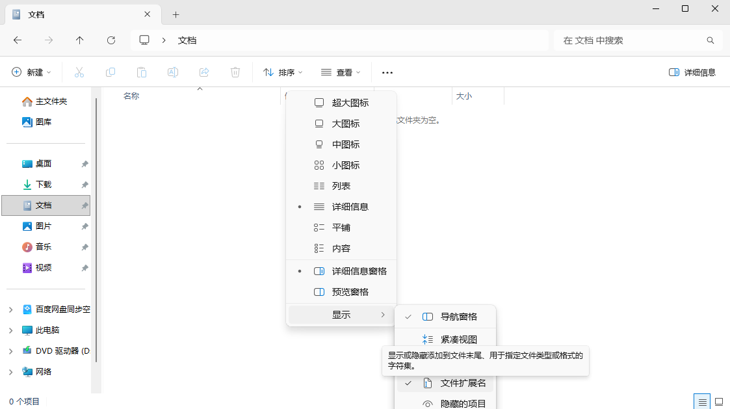Toggle 紧凑视图 option
Screen dimensions: 730x409
pos(445,339)
